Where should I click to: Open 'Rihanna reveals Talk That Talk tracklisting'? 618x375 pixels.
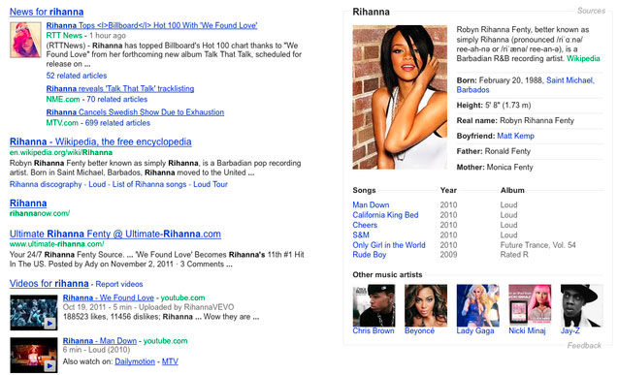point(120,88)
